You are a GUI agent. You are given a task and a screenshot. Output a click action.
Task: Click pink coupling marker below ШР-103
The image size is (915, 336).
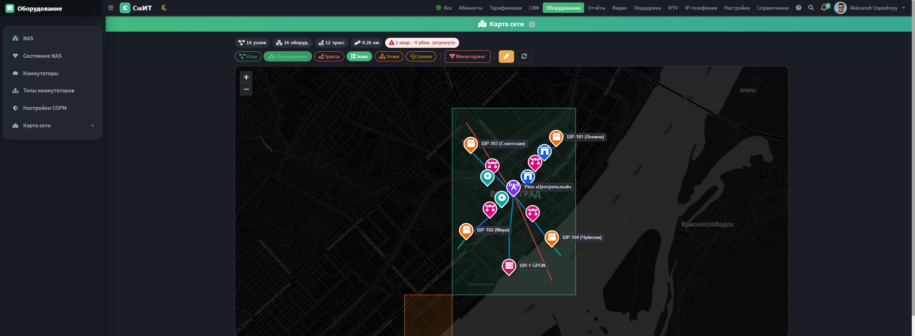pos(492,166)
